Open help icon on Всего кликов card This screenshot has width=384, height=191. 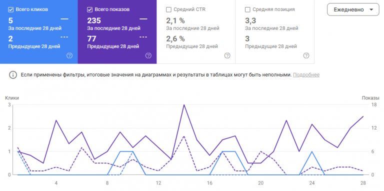point(69,55)
